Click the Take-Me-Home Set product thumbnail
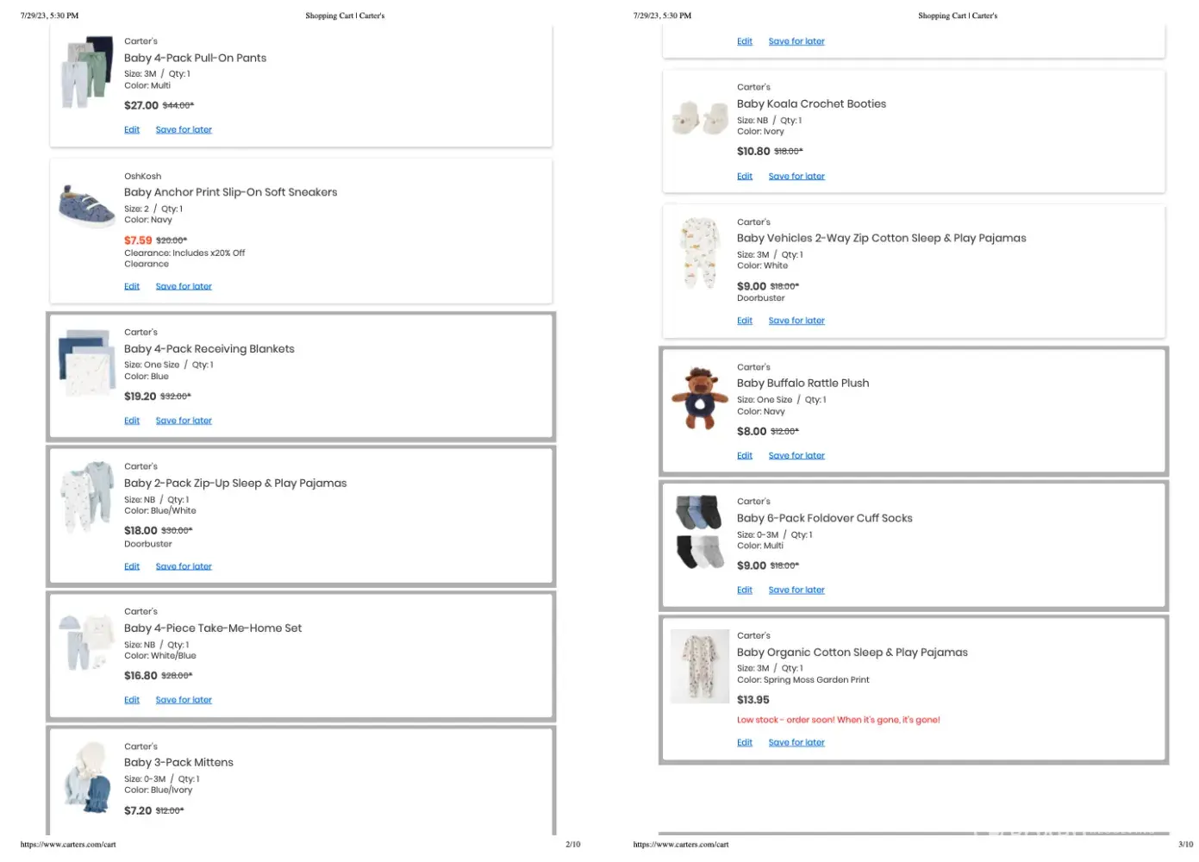 click(87, 642)
